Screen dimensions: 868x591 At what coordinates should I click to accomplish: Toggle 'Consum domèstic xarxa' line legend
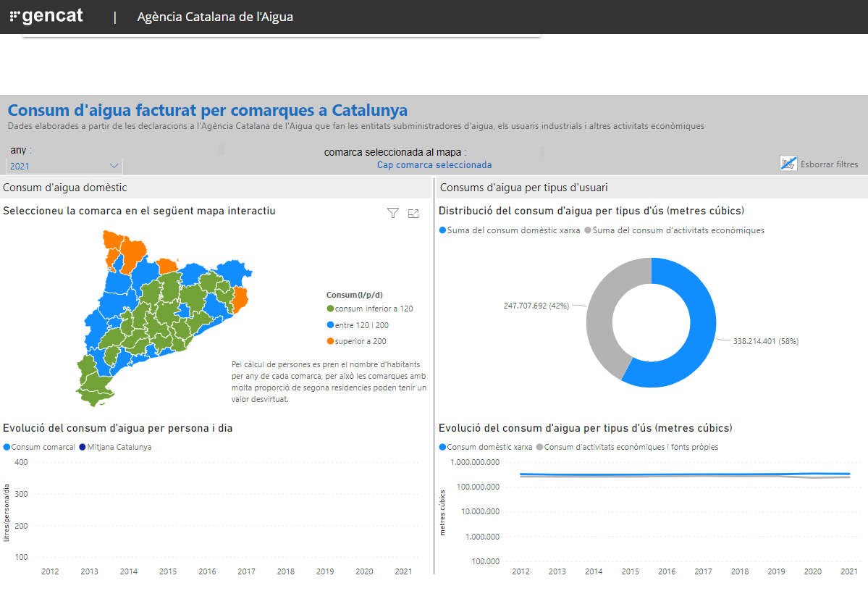pyautogui.click(x=486, y=447)
